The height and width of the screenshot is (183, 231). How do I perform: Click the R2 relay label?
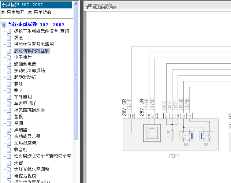(186, 145)
